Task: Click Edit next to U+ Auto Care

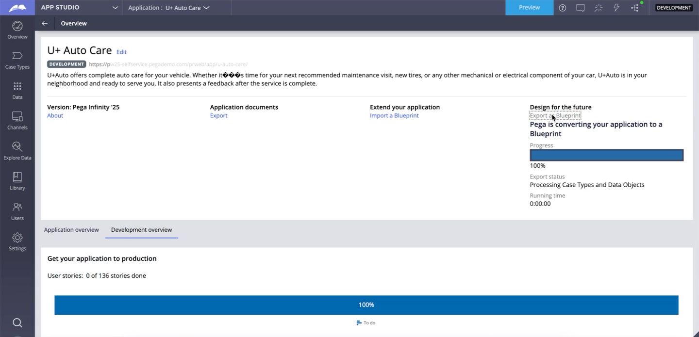Action: [x=121, y=52]
